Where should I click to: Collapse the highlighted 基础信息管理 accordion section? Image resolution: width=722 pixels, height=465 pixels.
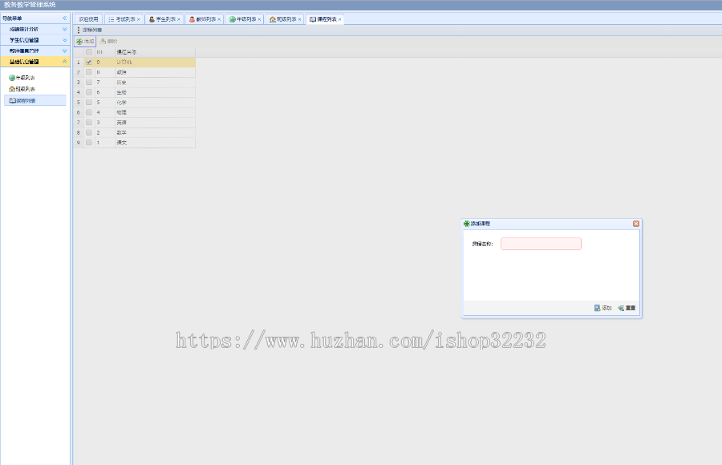(x=64, y=61)
